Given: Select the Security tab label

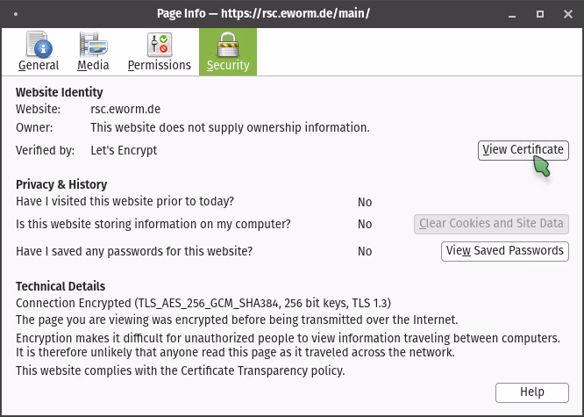Looking at the screenshot, I should 228,65.
